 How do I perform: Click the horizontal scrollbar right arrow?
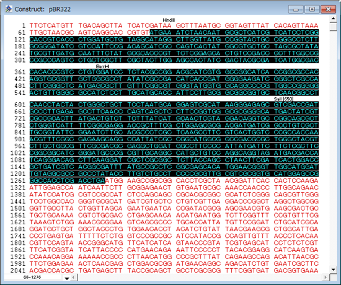click(x=325, y=278)
